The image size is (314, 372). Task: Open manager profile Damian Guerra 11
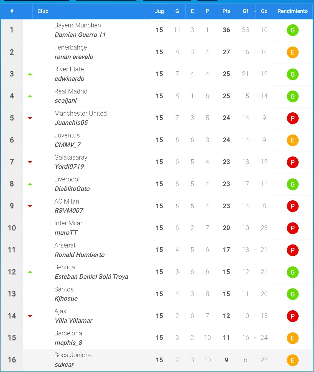pyautogui.click(x=80, y=35)
